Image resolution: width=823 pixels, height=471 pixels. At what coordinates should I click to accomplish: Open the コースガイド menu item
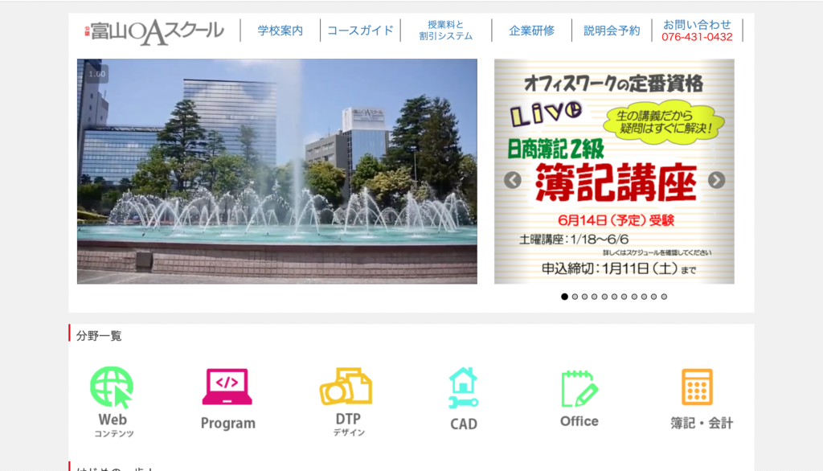[359, 27]
